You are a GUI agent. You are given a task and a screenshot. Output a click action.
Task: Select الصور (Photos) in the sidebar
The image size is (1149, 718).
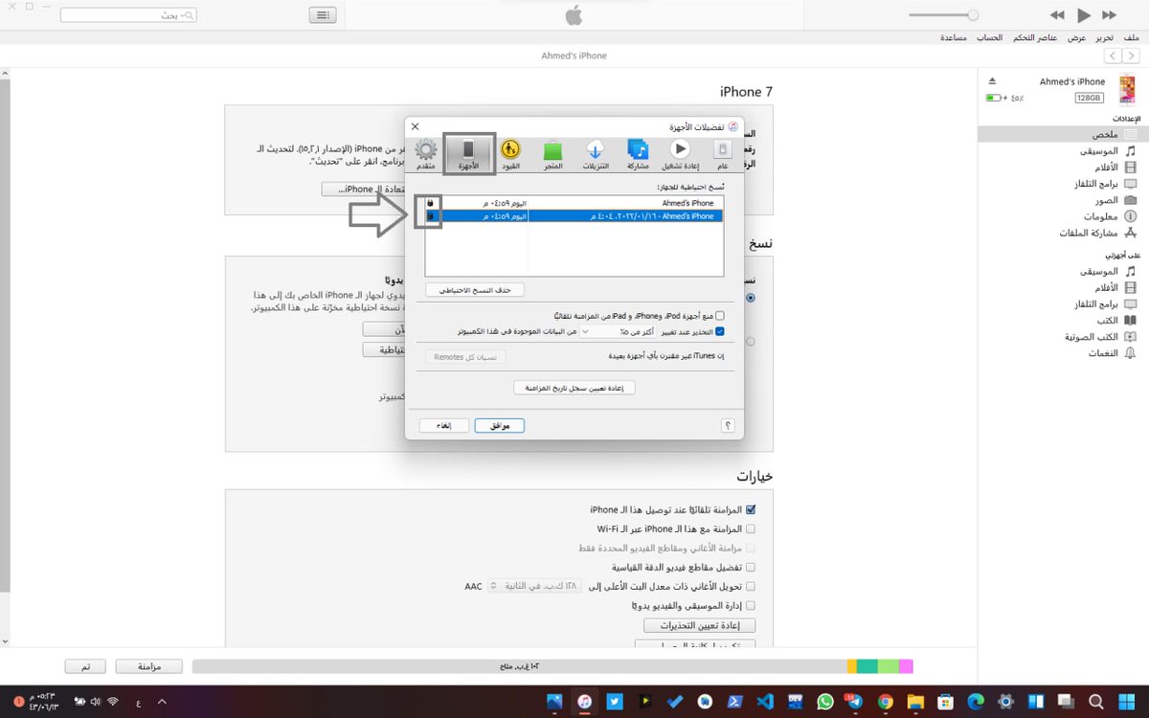pyautogui.click(x=1063, y=200)
